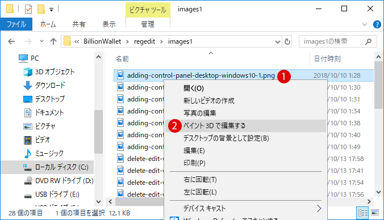Click the Properties checkmark icon in quick access toolbar
This screenshot has height=220, width=384.
point(28,9)
